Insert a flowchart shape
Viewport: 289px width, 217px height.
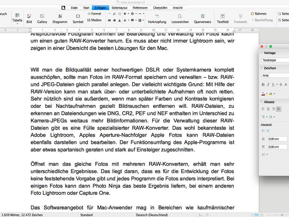[140, 20]
